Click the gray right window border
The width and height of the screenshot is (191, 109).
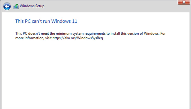190,60
